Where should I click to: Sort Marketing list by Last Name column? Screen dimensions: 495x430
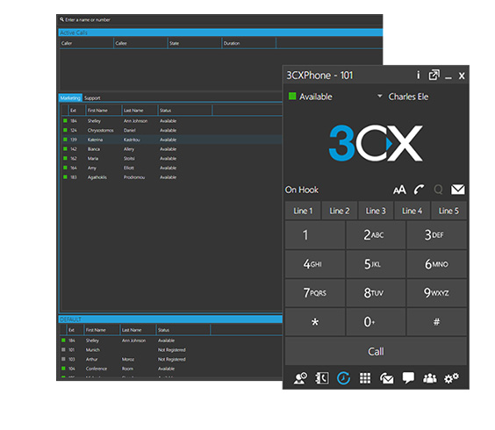(140, 111)
